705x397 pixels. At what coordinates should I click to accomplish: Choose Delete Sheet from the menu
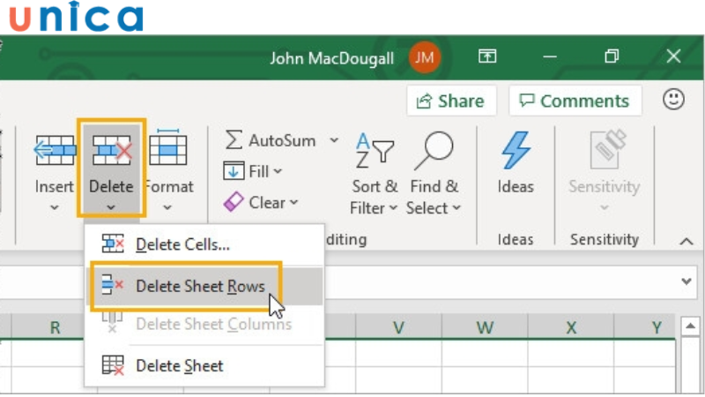click(x=179, y=365)
